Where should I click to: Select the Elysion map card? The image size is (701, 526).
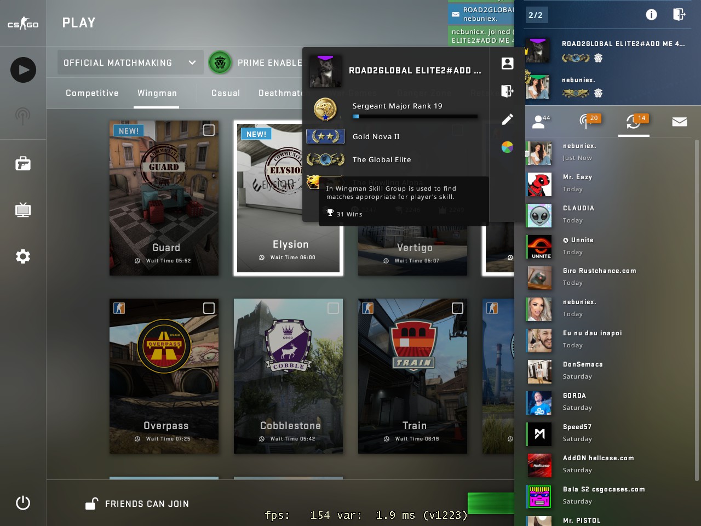tap(289, 198)
